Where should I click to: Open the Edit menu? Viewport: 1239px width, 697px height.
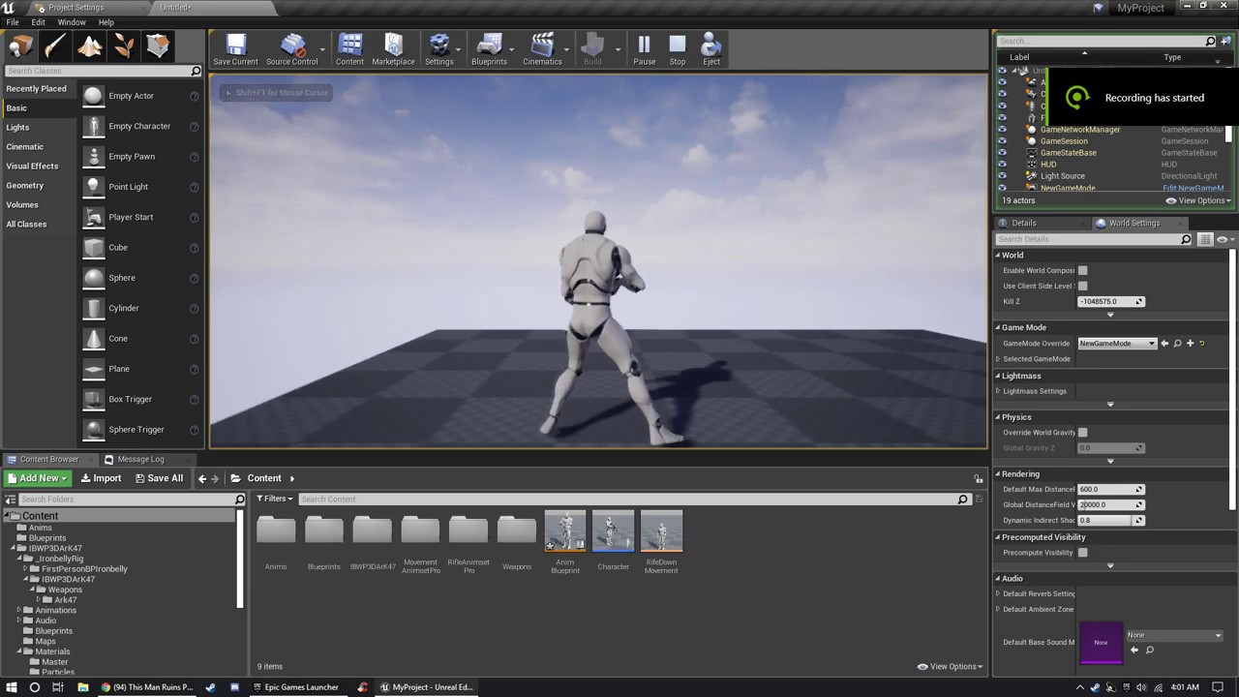point(38,22)
